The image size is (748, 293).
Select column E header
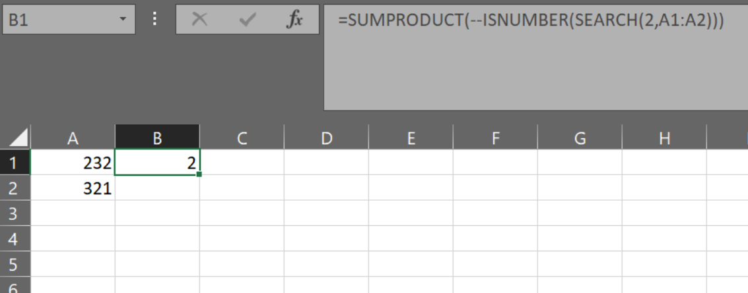411,138
